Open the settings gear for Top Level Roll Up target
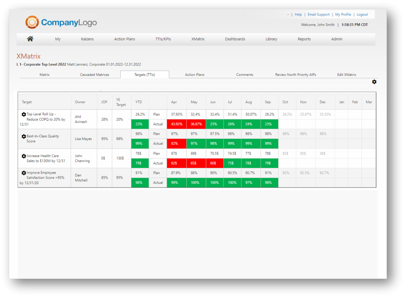The width and height of the screenshot is (405, 297). coord(23,115)
